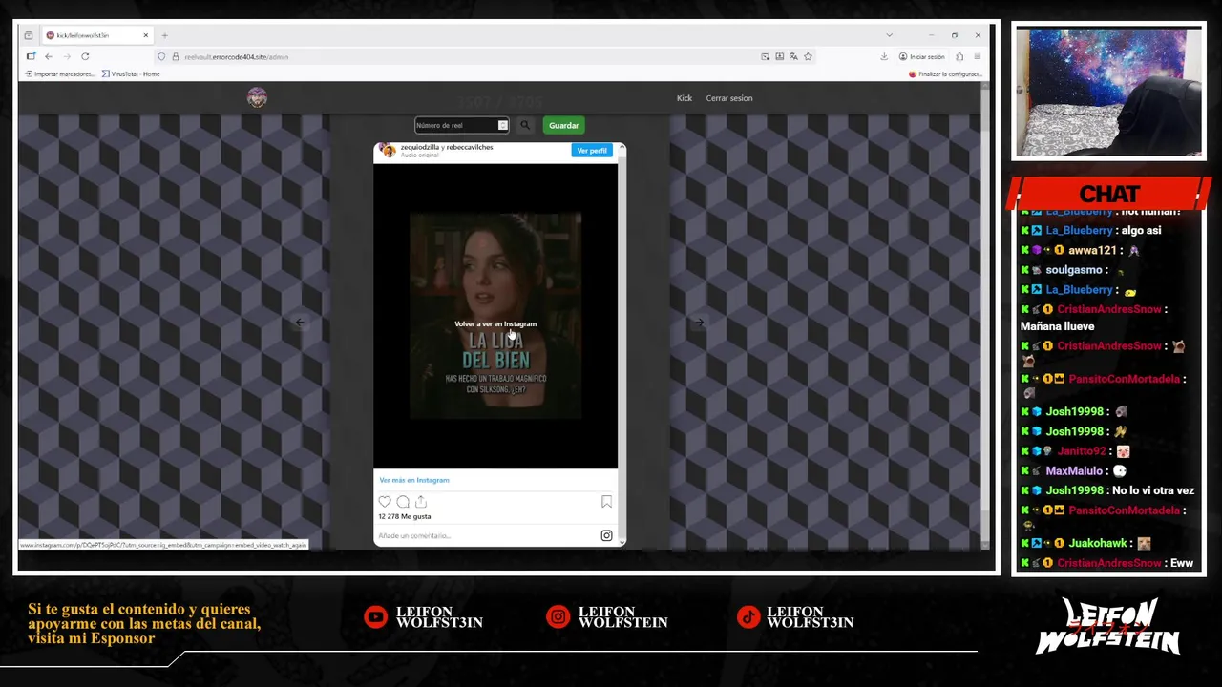Click the embedded reel frame scrollbar

tap(622, 343)
